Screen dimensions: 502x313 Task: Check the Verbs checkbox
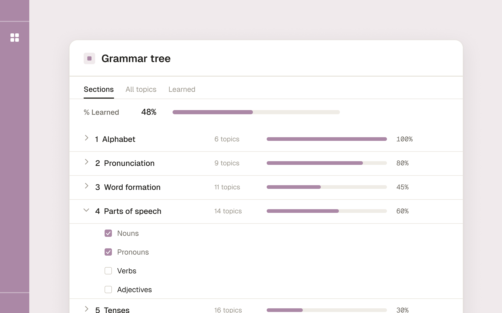pos(108,271)
